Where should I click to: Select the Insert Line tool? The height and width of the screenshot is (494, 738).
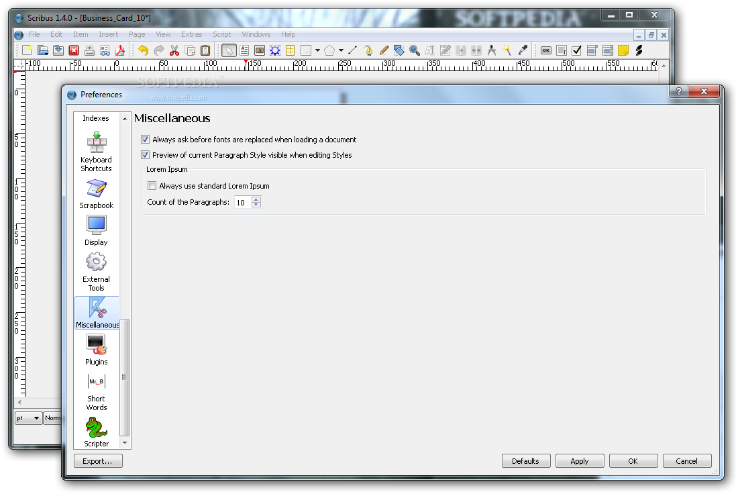pos(352,50)
